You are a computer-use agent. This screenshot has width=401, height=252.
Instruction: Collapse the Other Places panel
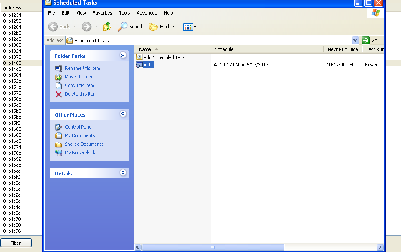coord(123,114)
